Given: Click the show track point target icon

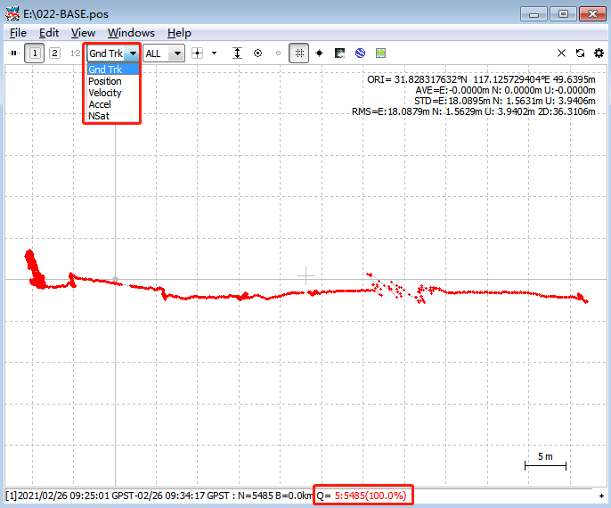Looking at the screenshot, I should (x=257, y=53).
